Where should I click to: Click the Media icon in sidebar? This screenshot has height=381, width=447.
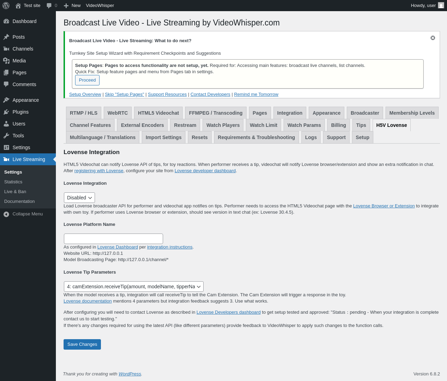point(6,61)
